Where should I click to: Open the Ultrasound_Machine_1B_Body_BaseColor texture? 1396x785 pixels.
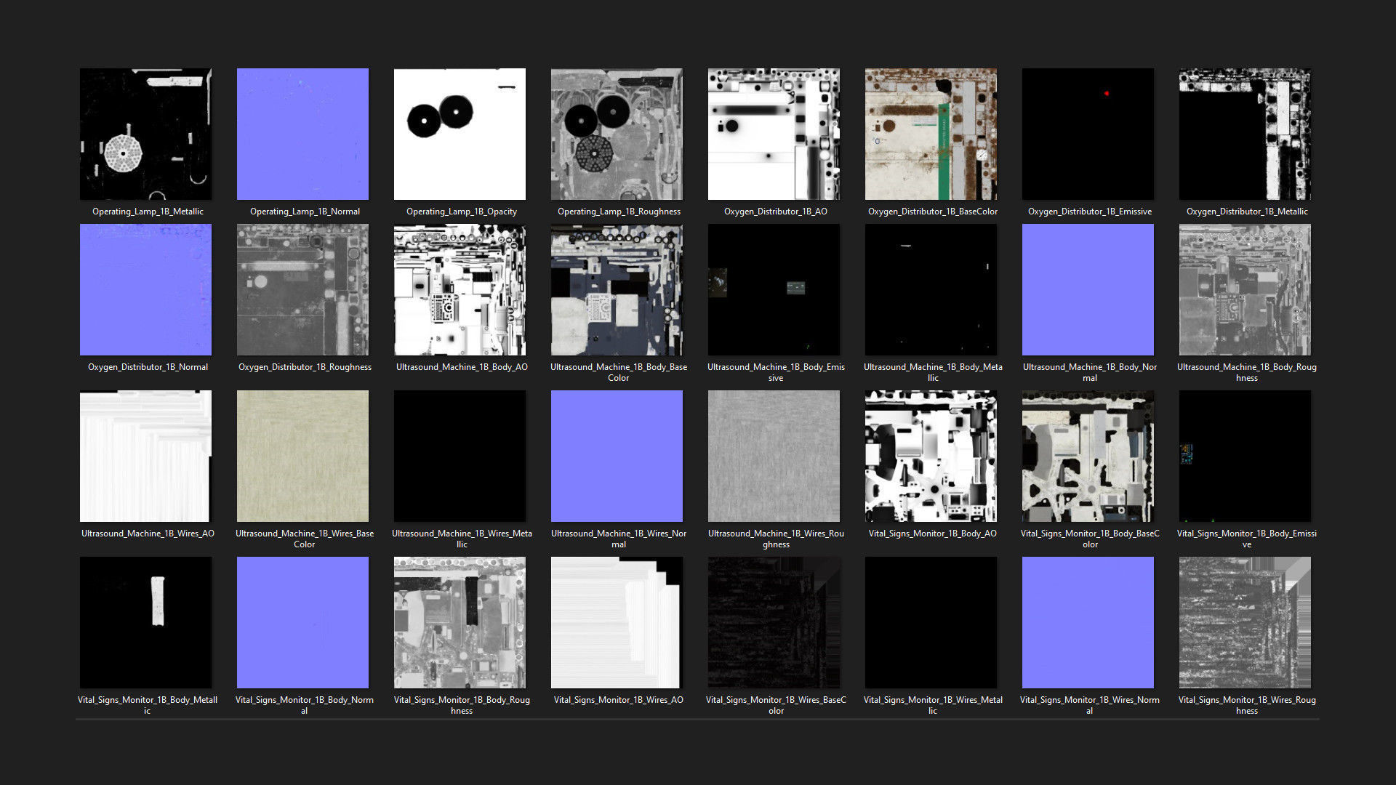click(x=617, y=290)
